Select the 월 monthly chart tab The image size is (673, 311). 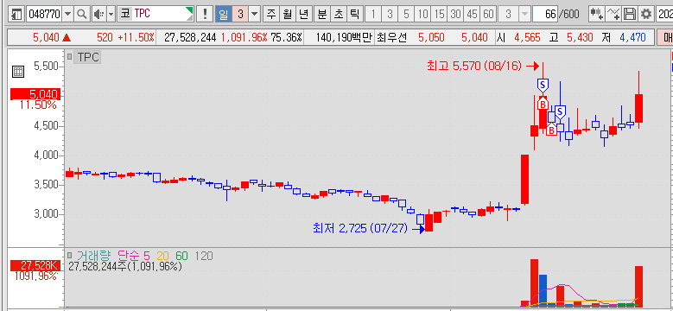tap(287, 14)
